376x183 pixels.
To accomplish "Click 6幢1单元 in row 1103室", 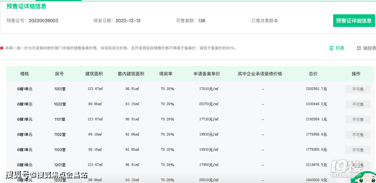I will pyautogui.click(x=25, y=149).
